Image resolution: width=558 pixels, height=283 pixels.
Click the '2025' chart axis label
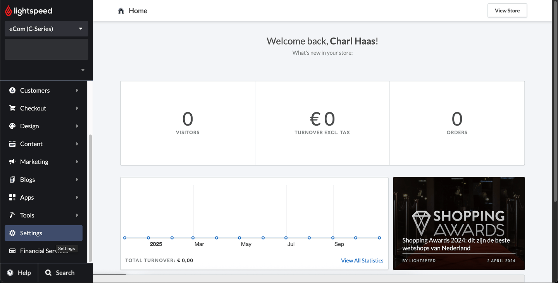156,244
